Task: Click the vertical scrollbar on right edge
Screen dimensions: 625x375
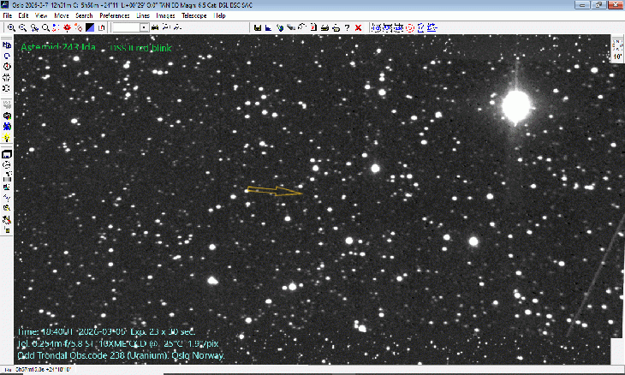Action: point(619,205)
